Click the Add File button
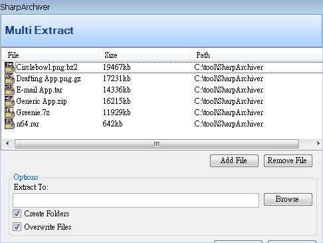 tap(234, 160)
